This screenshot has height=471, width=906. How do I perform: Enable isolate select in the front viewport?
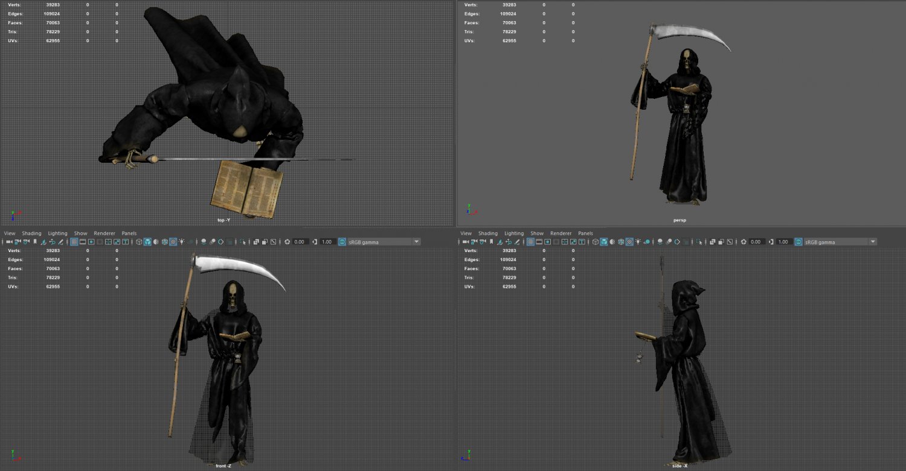pos(243,241)
